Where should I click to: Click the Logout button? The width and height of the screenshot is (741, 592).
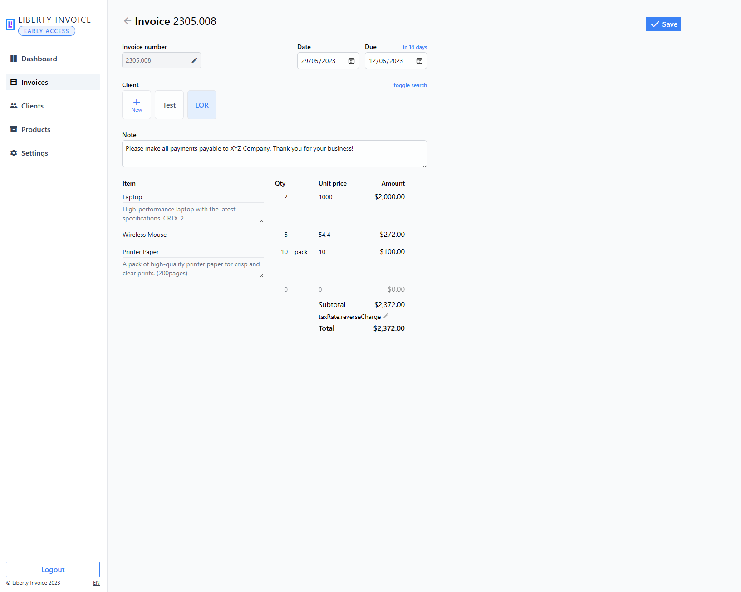53,569
